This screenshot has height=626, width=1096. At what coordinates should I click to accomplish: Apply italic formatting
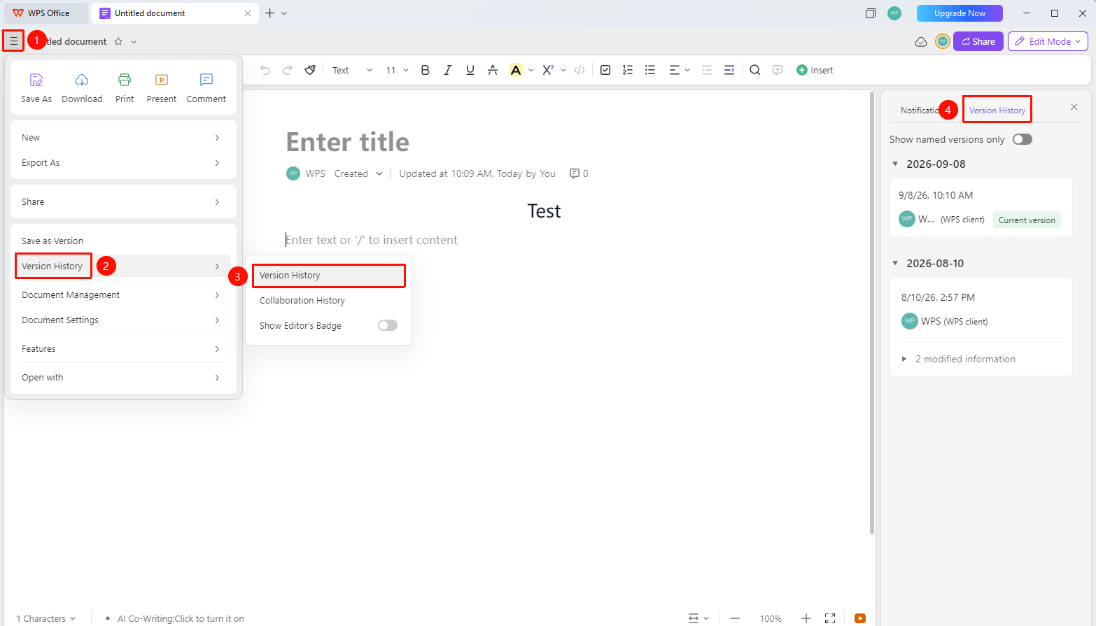[x=448, y=70]
